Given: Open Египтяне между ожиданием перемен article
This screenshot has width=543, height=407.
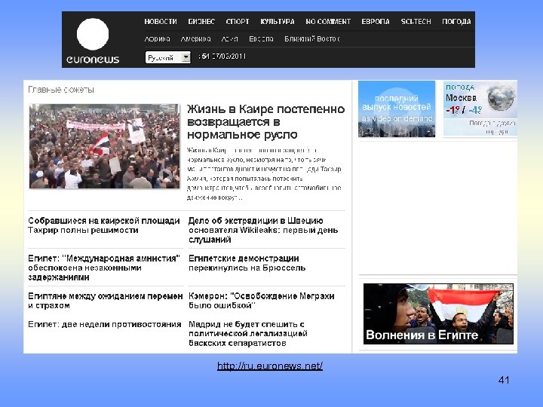Looking at the screenshot, I should [106, 301].
